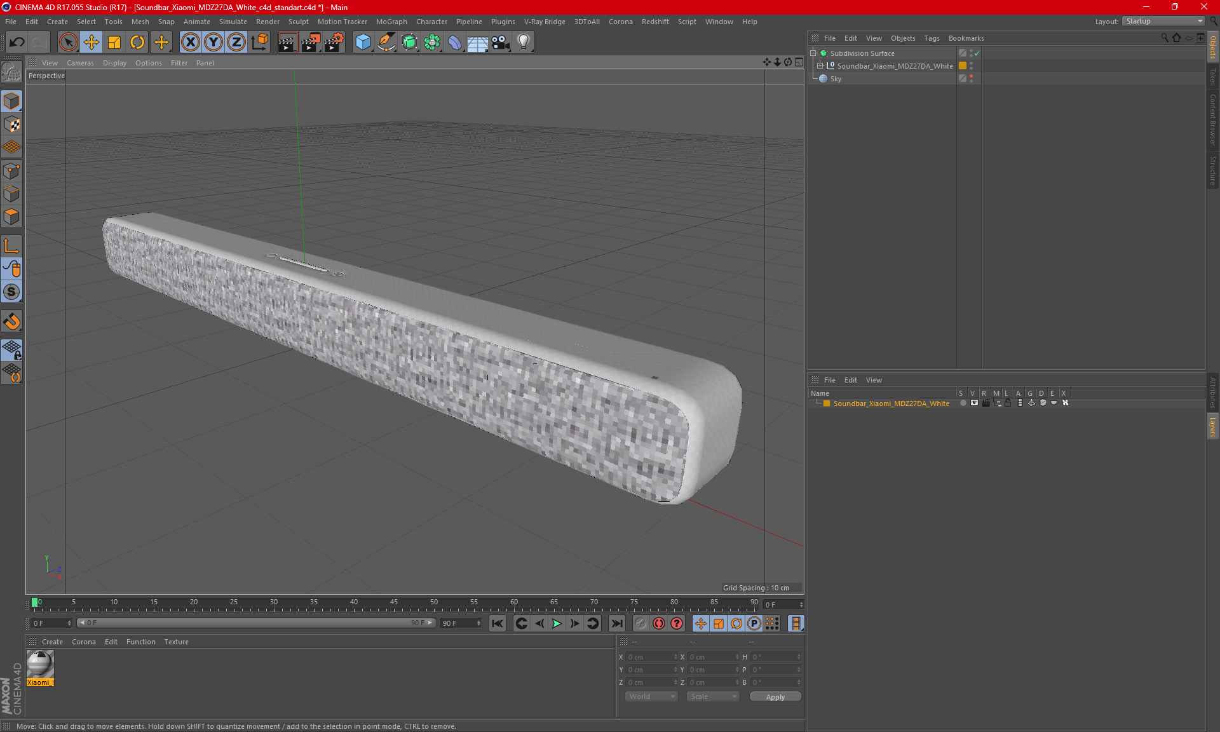This screenshot has height=732, width=1220.
Task: Open the World coordinate dropdown
Action: 651,697
